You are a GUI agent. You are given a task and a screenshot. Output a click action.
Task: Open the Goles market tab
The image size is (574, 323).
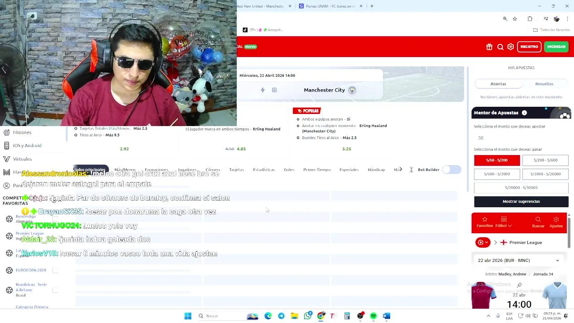click(x=289, y=170)
